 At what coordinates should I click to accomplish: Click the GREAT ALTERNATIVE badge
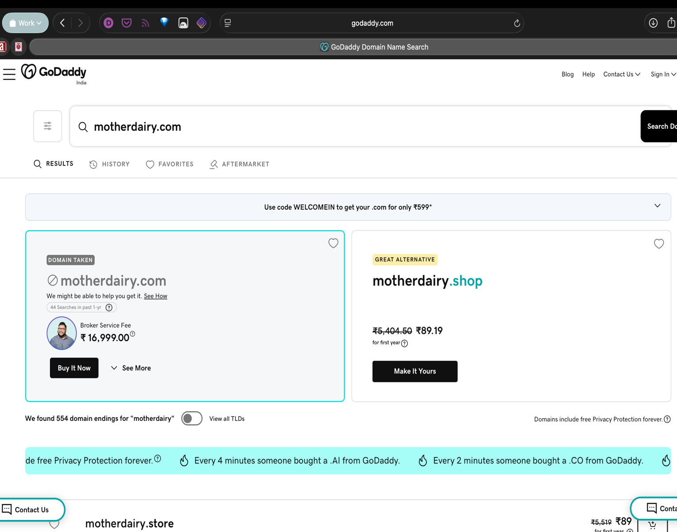pyautogui.click(x=405, y=259)
